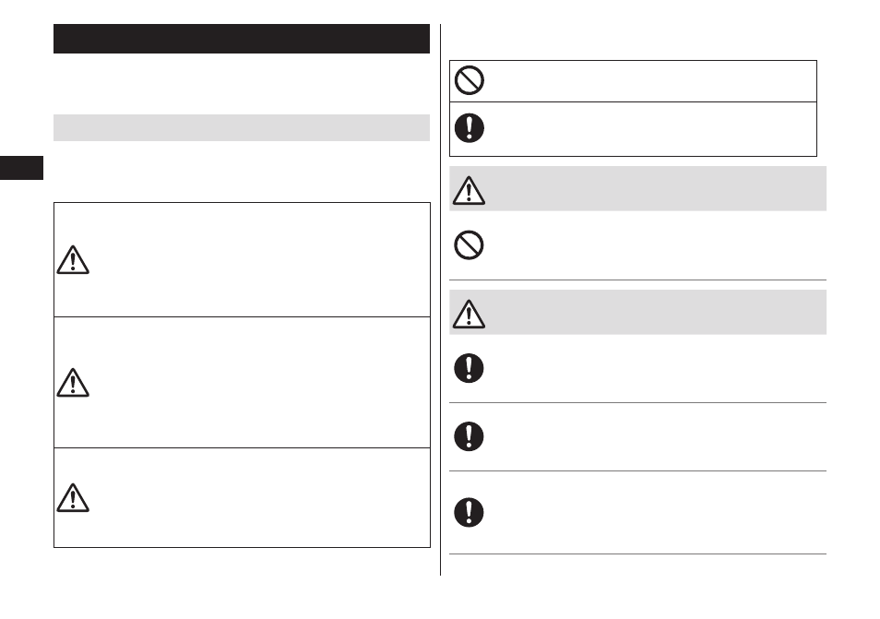The height and width of the screenshot is (619, 880).
Task: Click blank area right of the boxed prohibition icon
Action: (x=651, y=81)
